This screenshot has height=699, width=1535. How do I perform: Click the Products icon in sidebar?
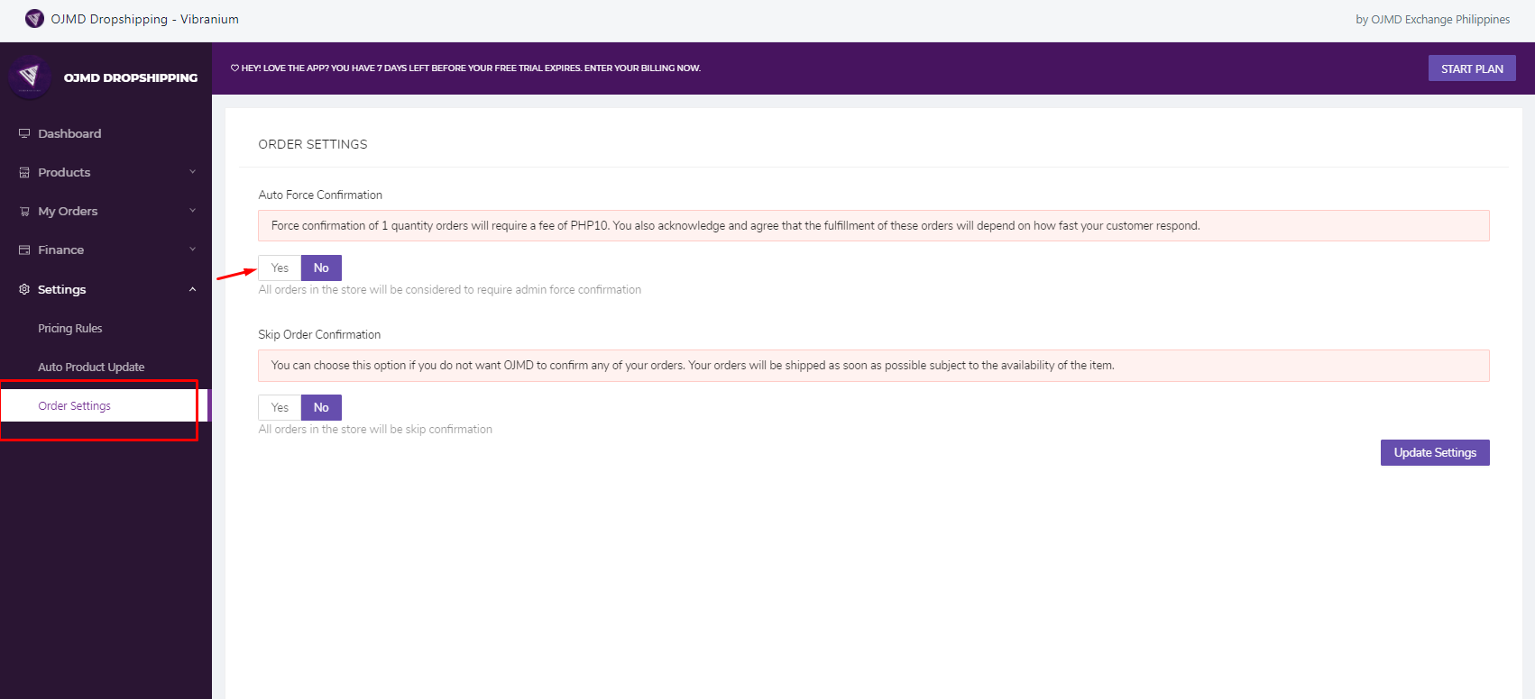(x=24, y=172)
